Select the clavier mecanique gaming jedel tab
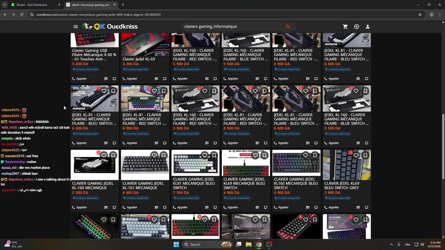Screen dimensions: 445x250 click(x=90, y=5)
